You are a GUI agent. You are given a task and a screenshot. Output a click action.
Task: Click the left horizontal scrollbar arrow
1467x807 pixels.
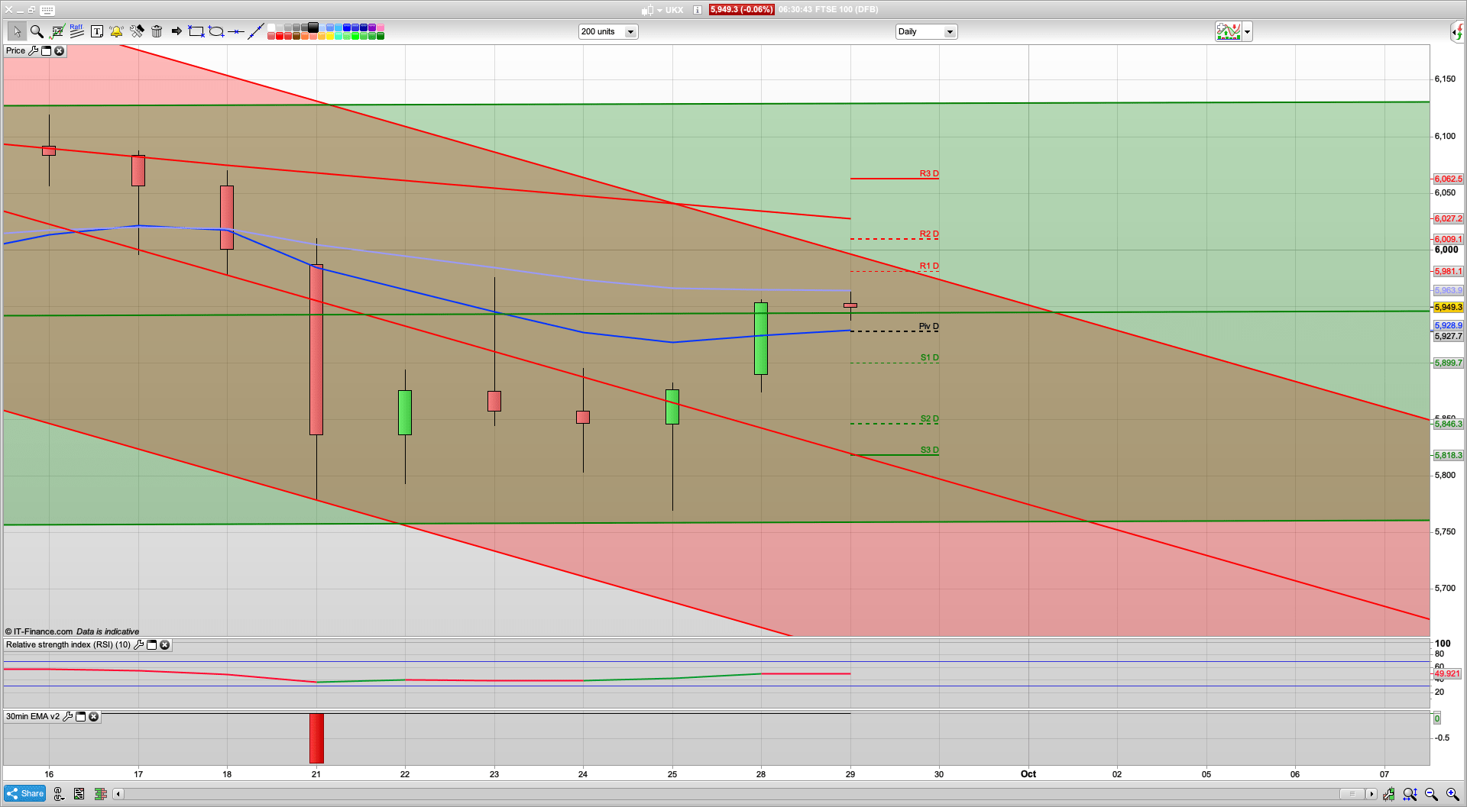(118, 794)
